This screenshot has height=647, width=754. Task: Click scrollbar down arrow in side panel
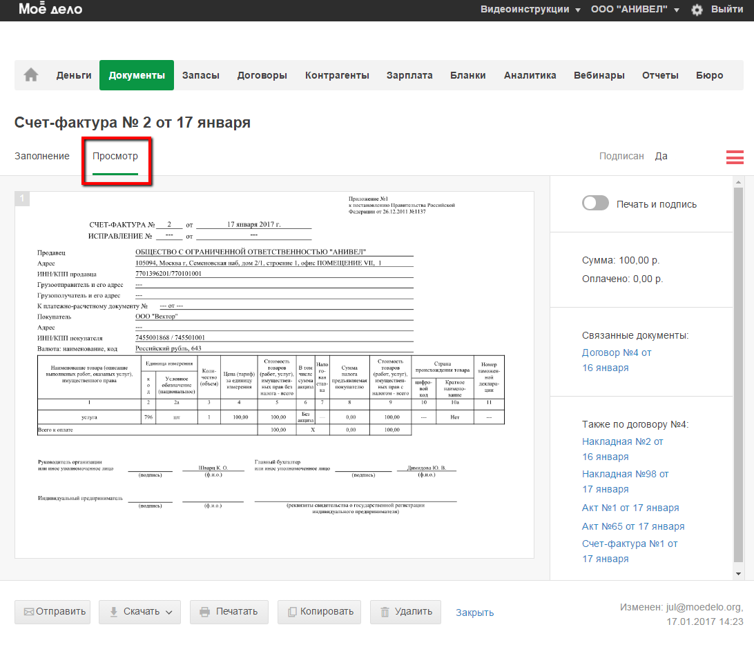738,573
